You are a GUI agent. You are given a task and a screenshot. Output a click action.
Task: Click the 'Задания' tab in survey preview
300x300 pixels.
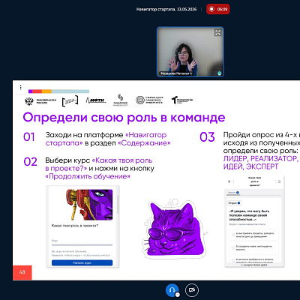233,193
